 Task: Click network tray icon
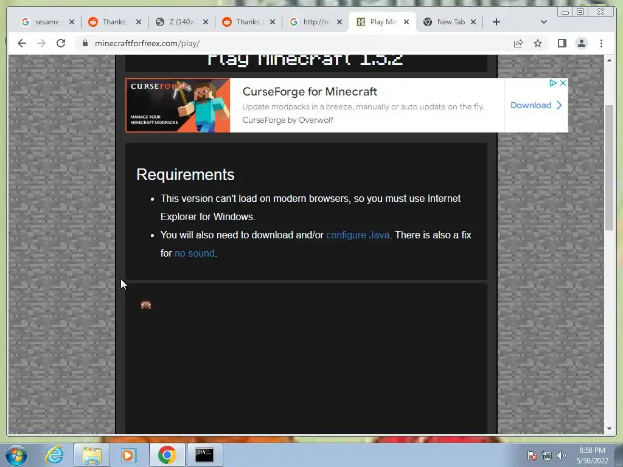[x=547, y=455]
